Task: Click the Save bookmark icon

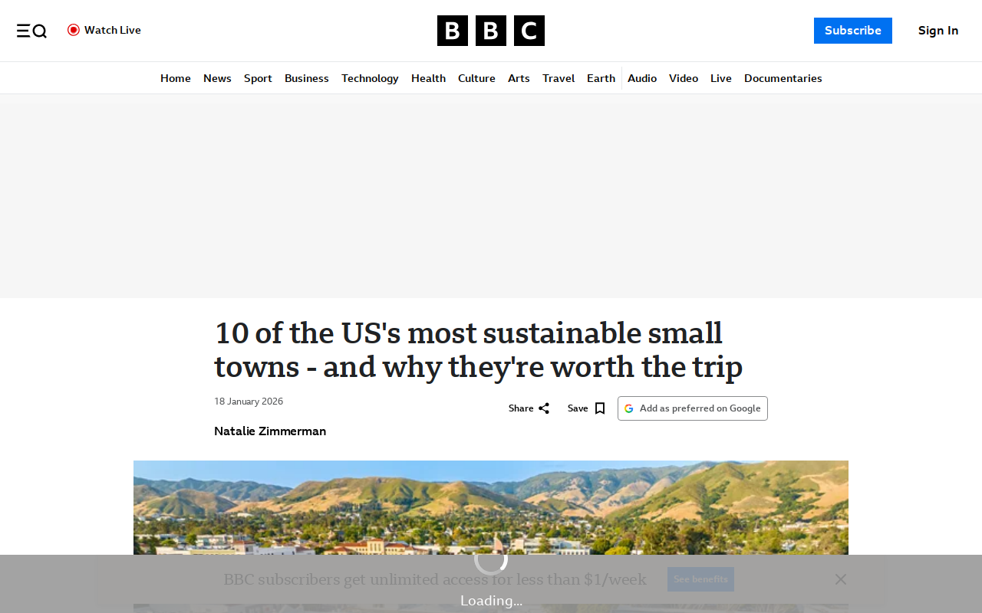Action: [600, 408]
